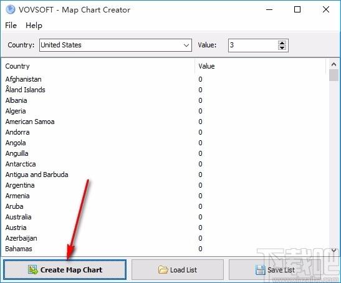Increase Value with the up spinner arrow
The image size is (341, 283).
(282, 42)
